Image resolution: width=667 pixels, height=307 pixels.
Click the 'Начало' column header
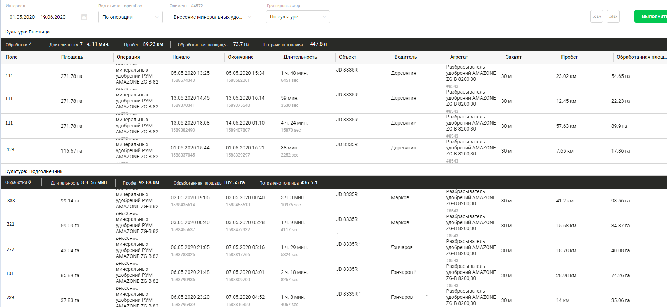181,57
